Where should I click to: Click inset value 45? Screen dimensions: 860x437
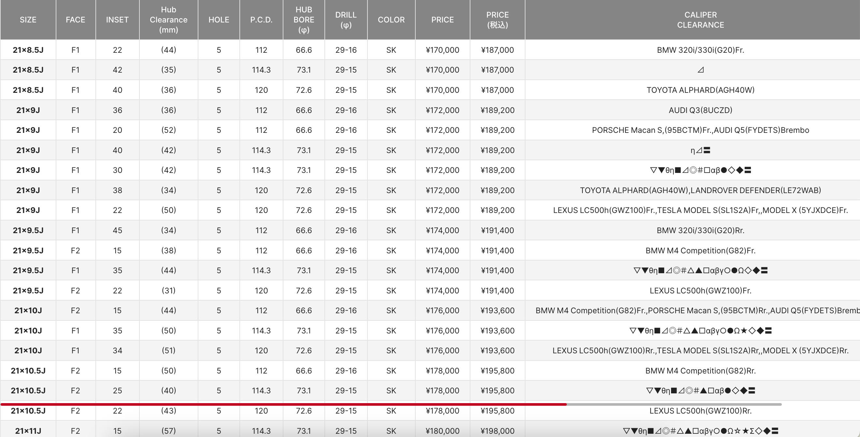(x=117, y=230)
